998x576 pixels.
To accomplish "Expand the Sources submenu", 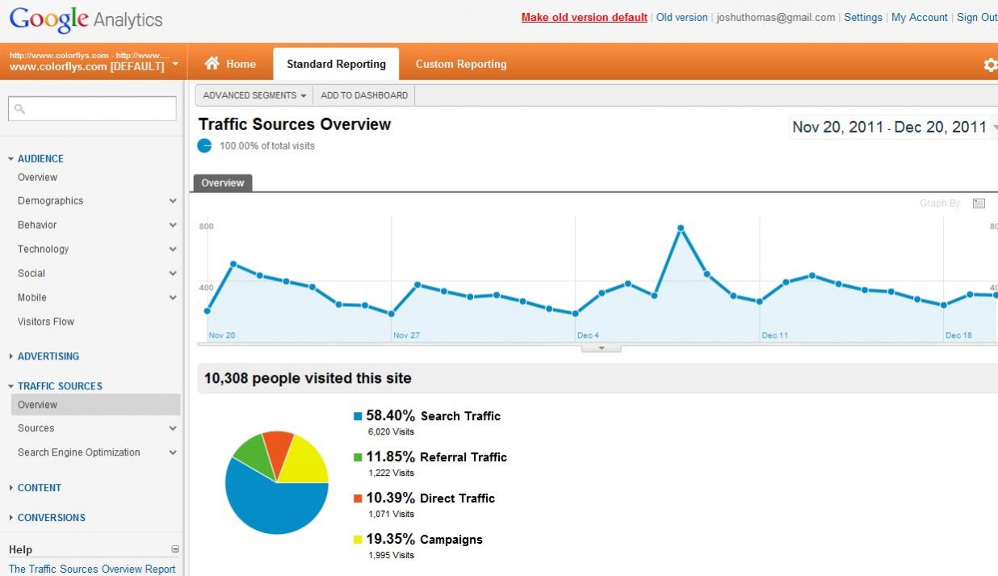I will 173,429.
